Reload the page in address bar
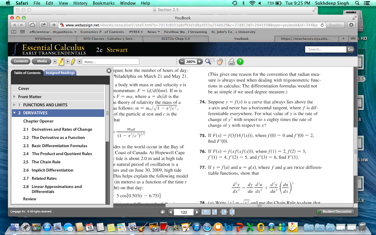Image resolution: width=376 pixels, height=235 pixels. (322, 25)
